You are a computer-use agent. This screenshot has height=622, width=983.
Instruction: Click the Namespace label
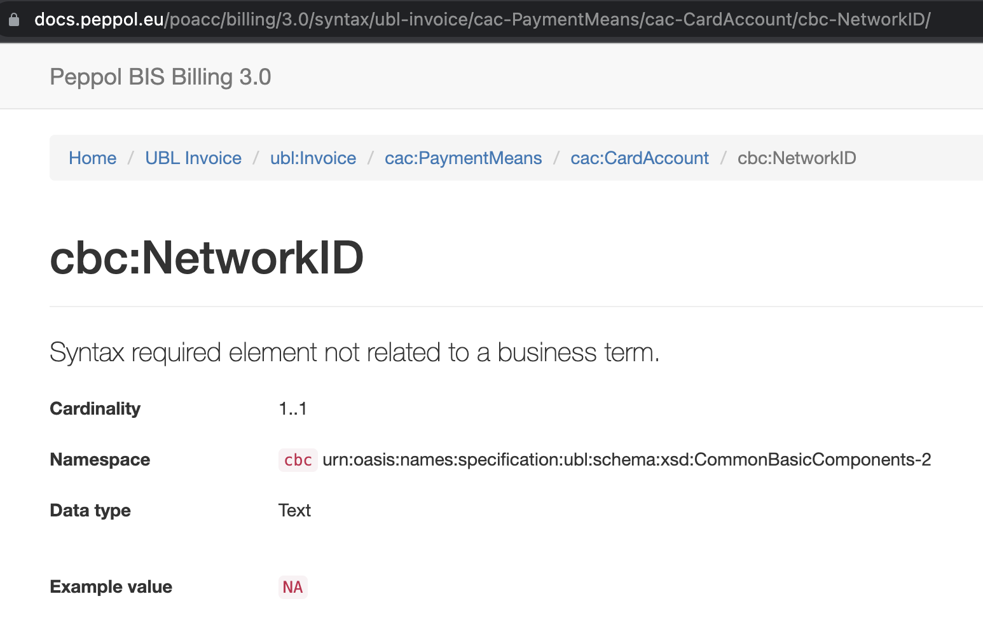[100, 459]
